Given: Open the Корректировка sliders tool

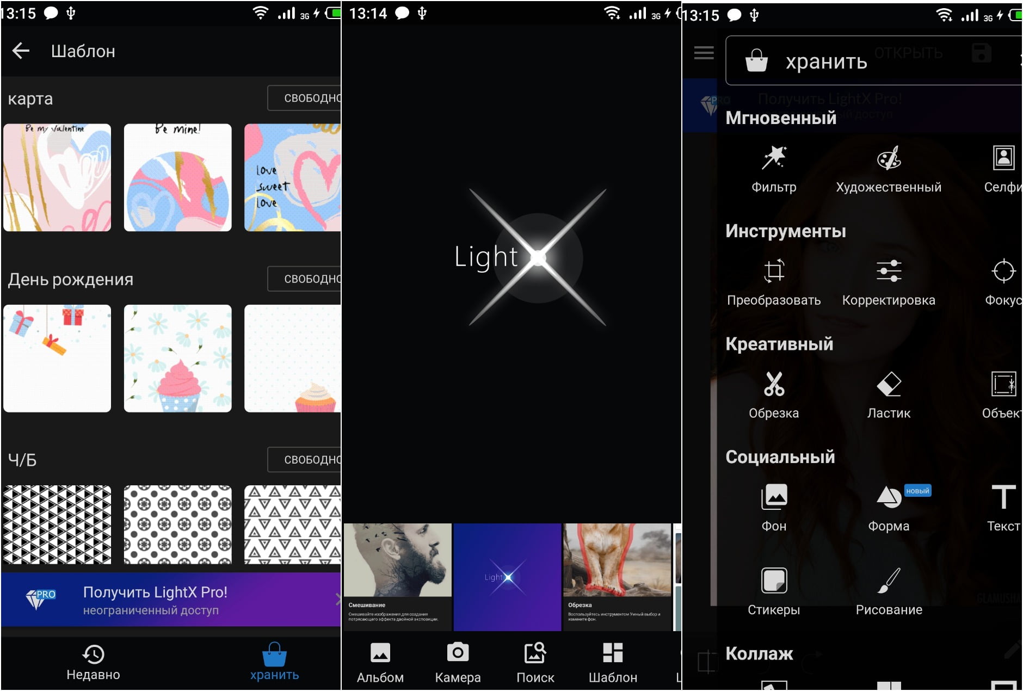Looking at the screenshot, I should [889, 282].
